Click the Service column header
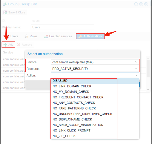The height and width of the screenshot is (144, 152). (x=8, y=53)
